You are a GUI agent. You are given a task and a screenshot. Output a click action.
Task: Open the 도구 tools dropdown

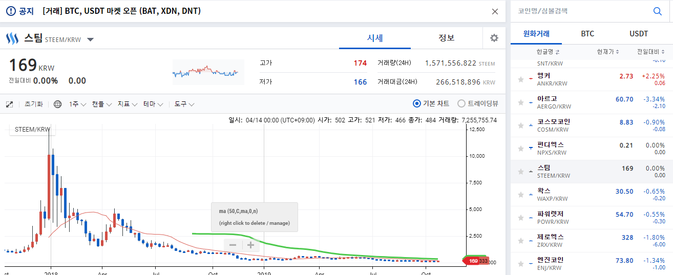(x=184, y=104)
